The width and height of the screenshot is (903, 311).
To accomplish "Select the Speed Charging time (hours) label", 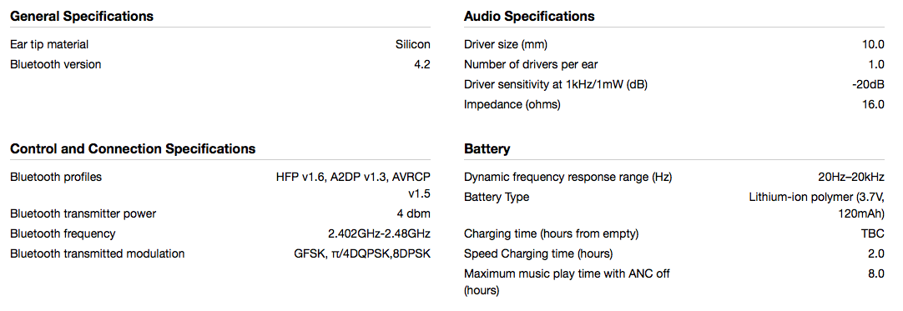I will point(538,253).
